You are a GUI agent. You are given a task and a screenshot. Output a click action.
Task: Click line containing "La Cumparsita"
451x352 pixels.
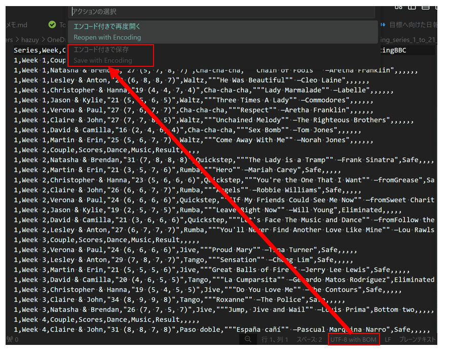coord(224,280)
